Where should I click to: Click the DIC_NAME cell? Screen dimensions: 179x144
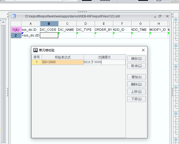(x=67, y=30)
